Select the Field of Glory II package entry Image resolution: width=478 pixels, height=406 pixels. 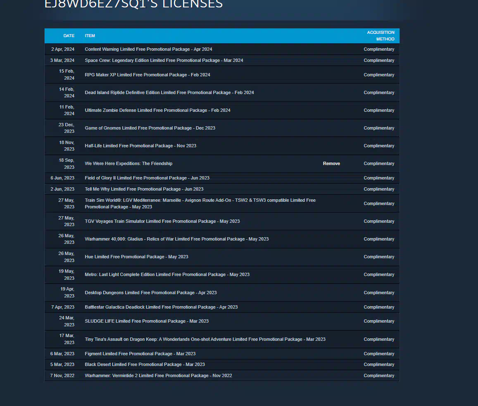click(x=147, y=178)
